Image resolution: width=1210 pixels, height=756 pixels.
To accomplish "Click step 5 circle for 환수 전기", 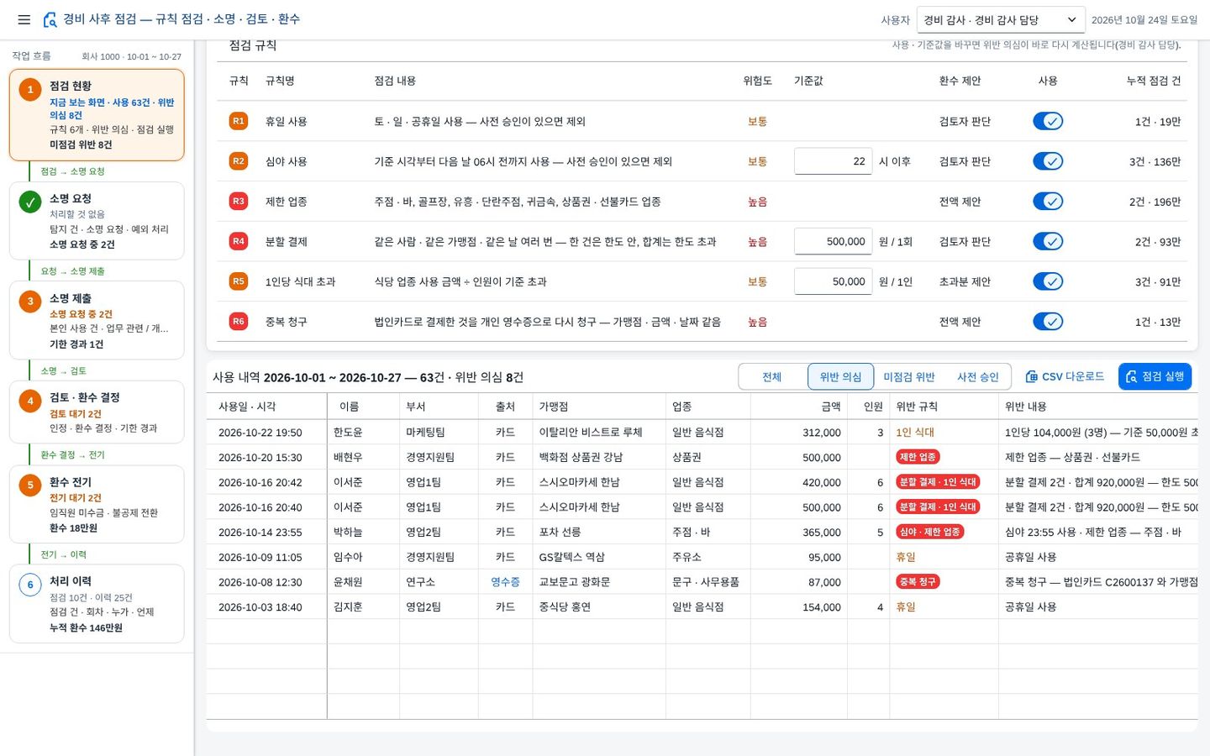I will [x=30, y=486].
